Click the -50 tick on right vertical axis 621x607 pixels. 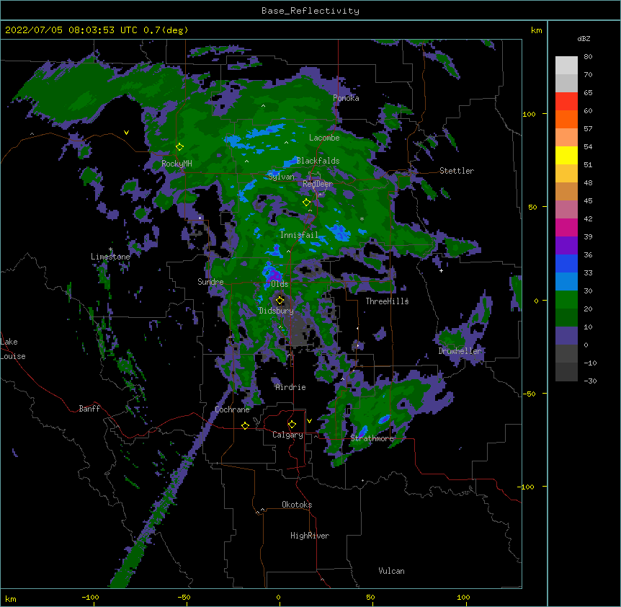[529, 394]
